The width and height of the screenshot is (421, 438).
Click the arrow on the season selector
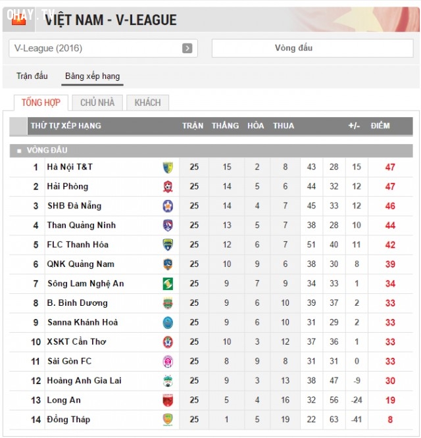click(187, 48)
